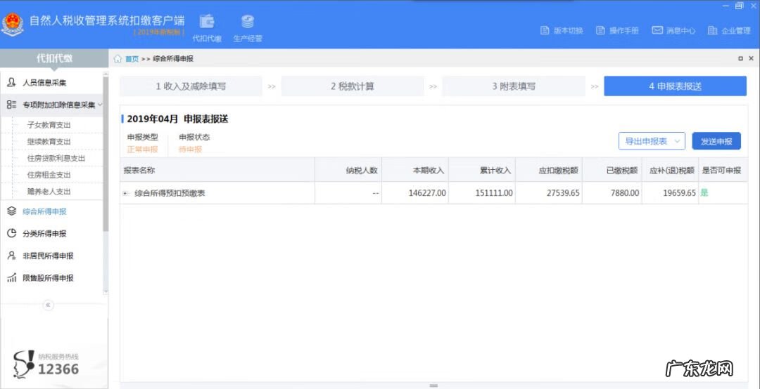Click the 正常申报 type value
The image size is (760, 389).
coord(142,149)
